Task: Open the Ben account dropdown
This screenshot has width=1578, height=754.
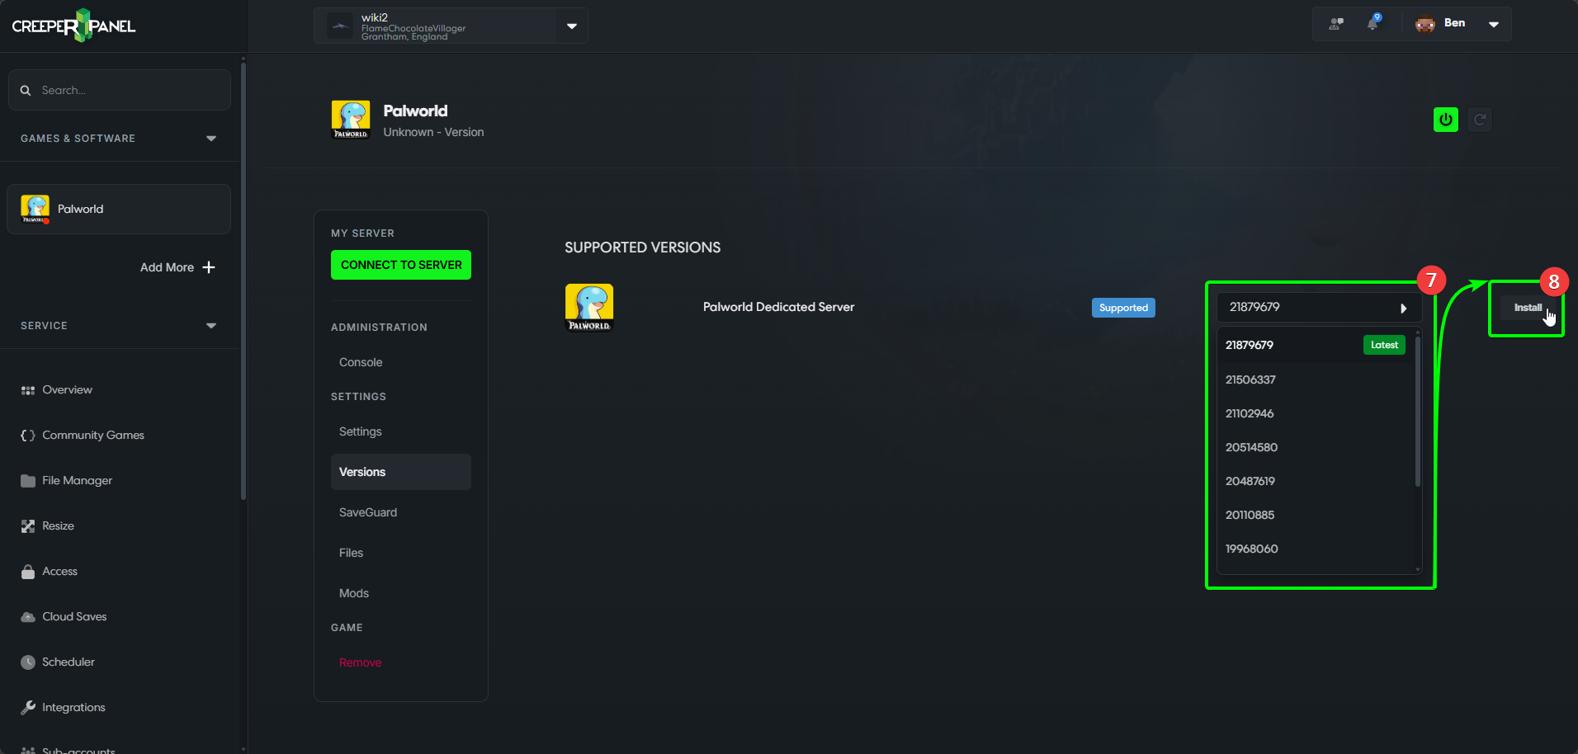Action: [x=1494, y=23]
